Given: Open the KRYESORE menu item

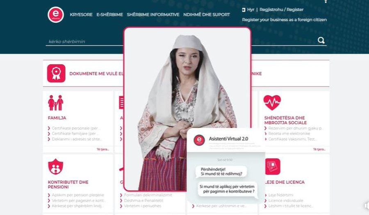Looking at the screenshot, I should 81,15.
